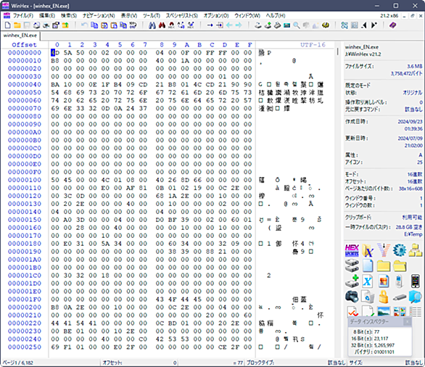The width and height of the screenshot is (425, 367).
Task: Click the folder tree hierarchy icon
Action: pyautogui.click(x=416, y=250)
